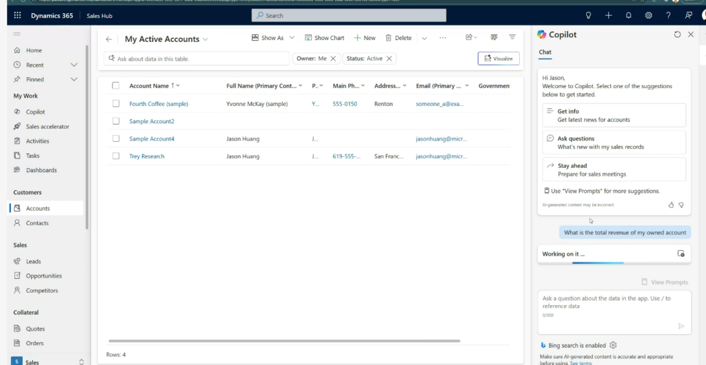Expand the Recent section in sidebar
Screen dimensions: 706x365
point(74,65)
